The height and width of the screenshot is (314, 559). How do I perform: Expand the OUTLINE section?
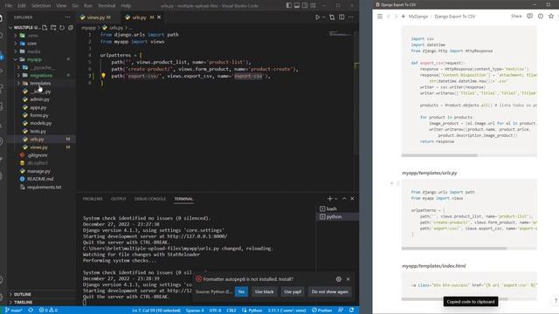22,294
